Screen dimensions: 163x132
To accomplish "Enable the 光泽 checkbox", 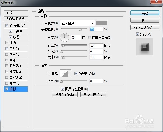I will pos(7,60).
